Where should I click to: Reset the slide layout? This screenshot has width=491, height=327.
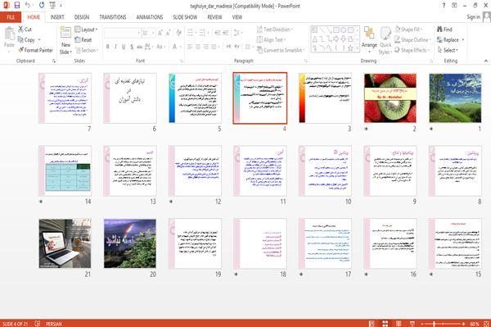coord(83,40)
